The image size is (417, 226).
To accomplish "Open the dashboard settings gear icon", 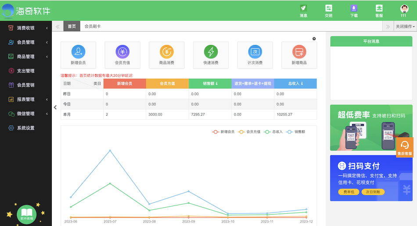I will 314,39.
